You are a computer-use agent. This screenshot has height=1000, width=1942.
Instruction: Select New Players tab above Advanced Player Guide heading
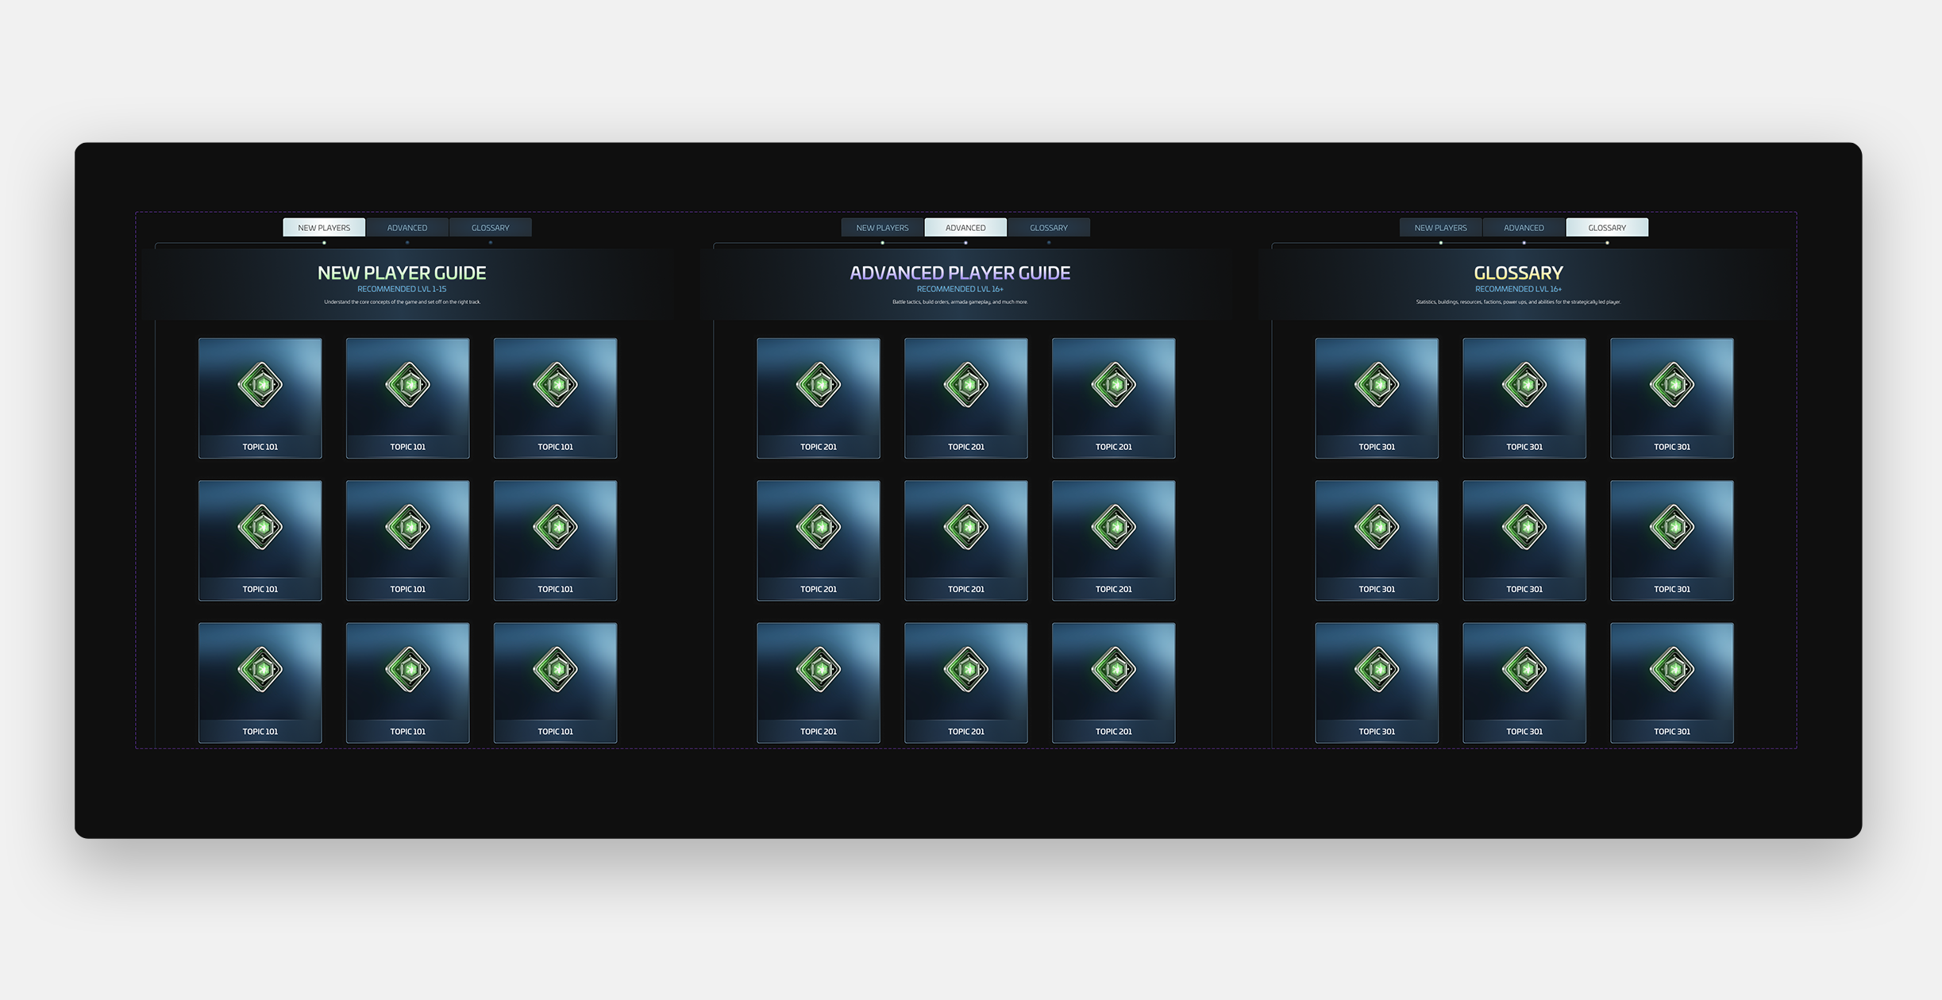[882, 228]
